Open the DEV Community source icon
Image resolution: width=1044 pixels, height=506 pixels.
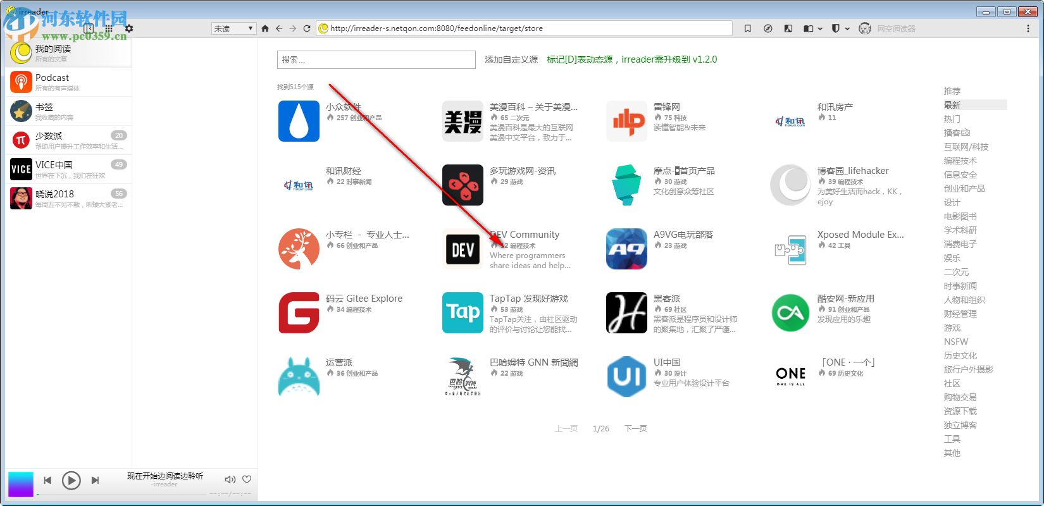[463, 249]
